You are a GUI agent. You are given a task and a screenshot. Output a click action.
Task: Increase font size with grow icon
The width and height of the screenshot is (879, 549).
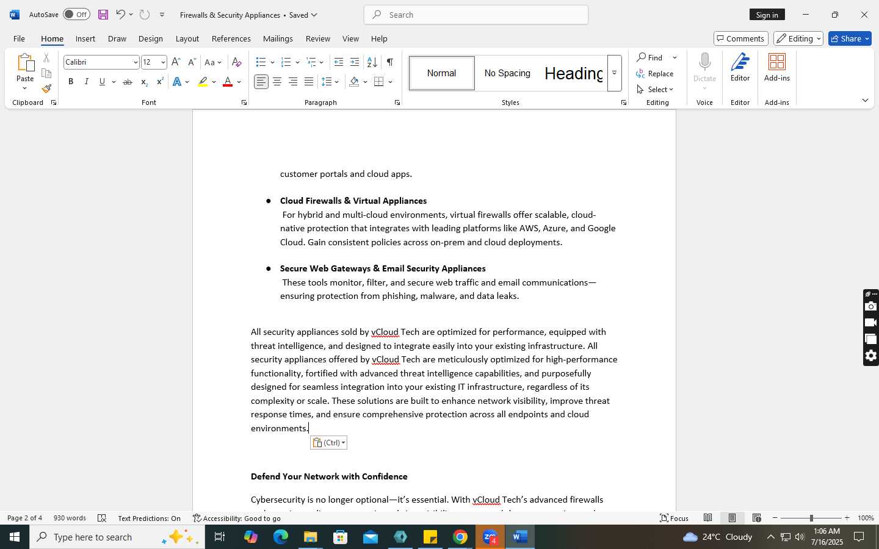pos(176,62)
